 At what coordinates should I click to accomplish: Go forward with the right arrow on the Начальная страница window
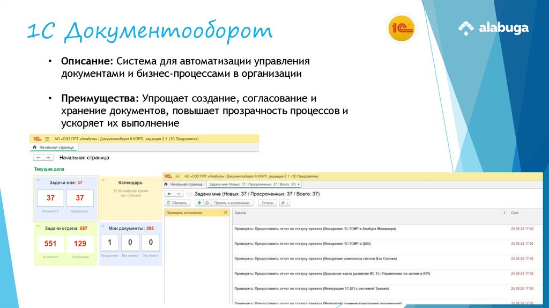tap(48, 158)
